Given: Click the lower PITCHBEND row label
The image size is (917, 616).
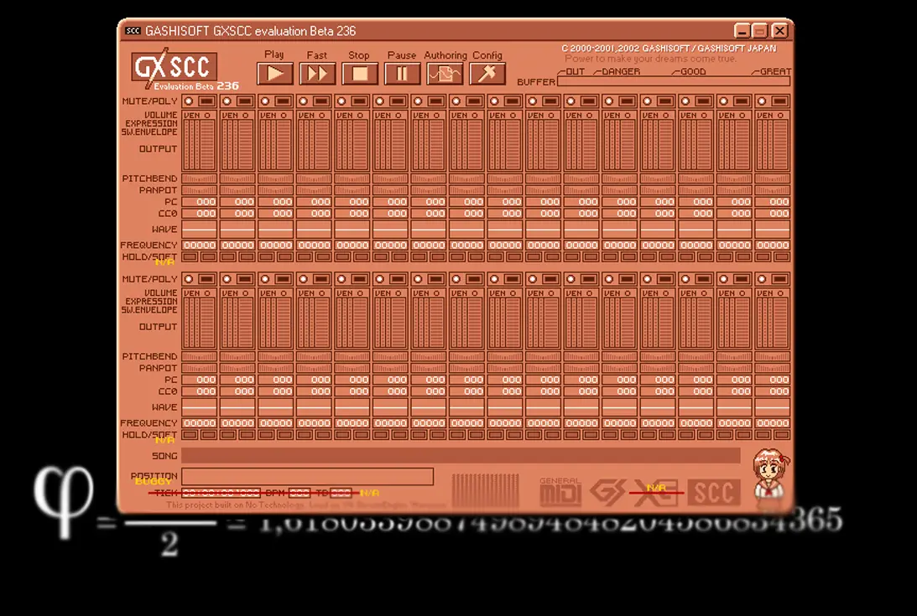Looking at the screenshot, I should [149, 356].
